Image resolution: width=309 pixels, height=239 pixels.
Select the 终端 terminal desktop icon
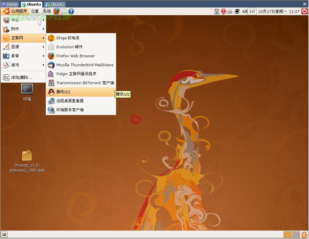[x=27, y=92]
